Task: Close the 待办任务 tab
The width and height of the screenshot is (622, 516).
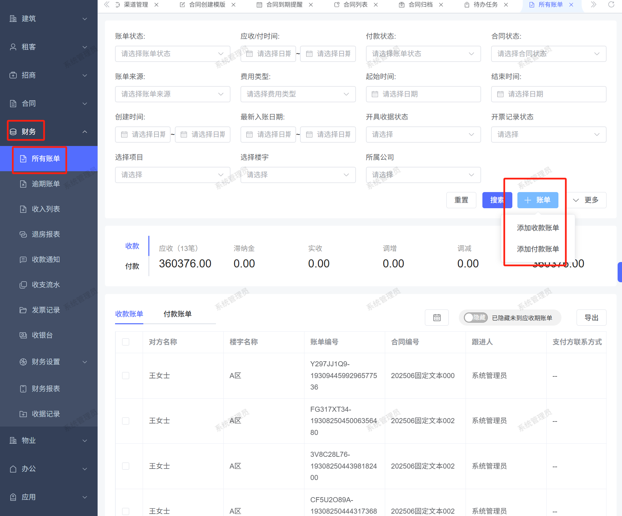Action: [506, 5]
